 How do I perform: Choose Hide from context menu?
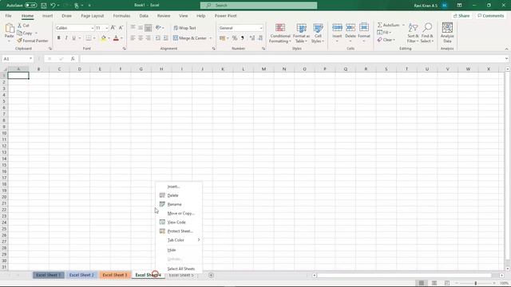[179, 250]
